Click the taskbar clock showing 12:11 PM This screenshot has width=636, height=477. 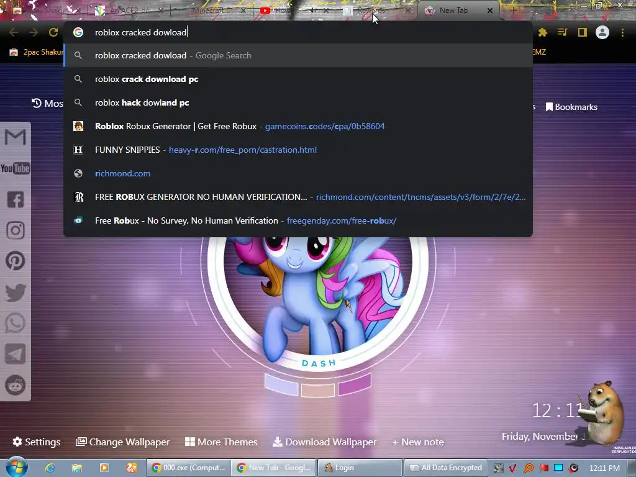pos(604,468)
